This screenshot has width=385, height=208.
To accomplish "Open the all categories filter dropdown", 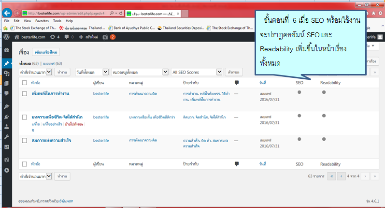I will point(140,72).
